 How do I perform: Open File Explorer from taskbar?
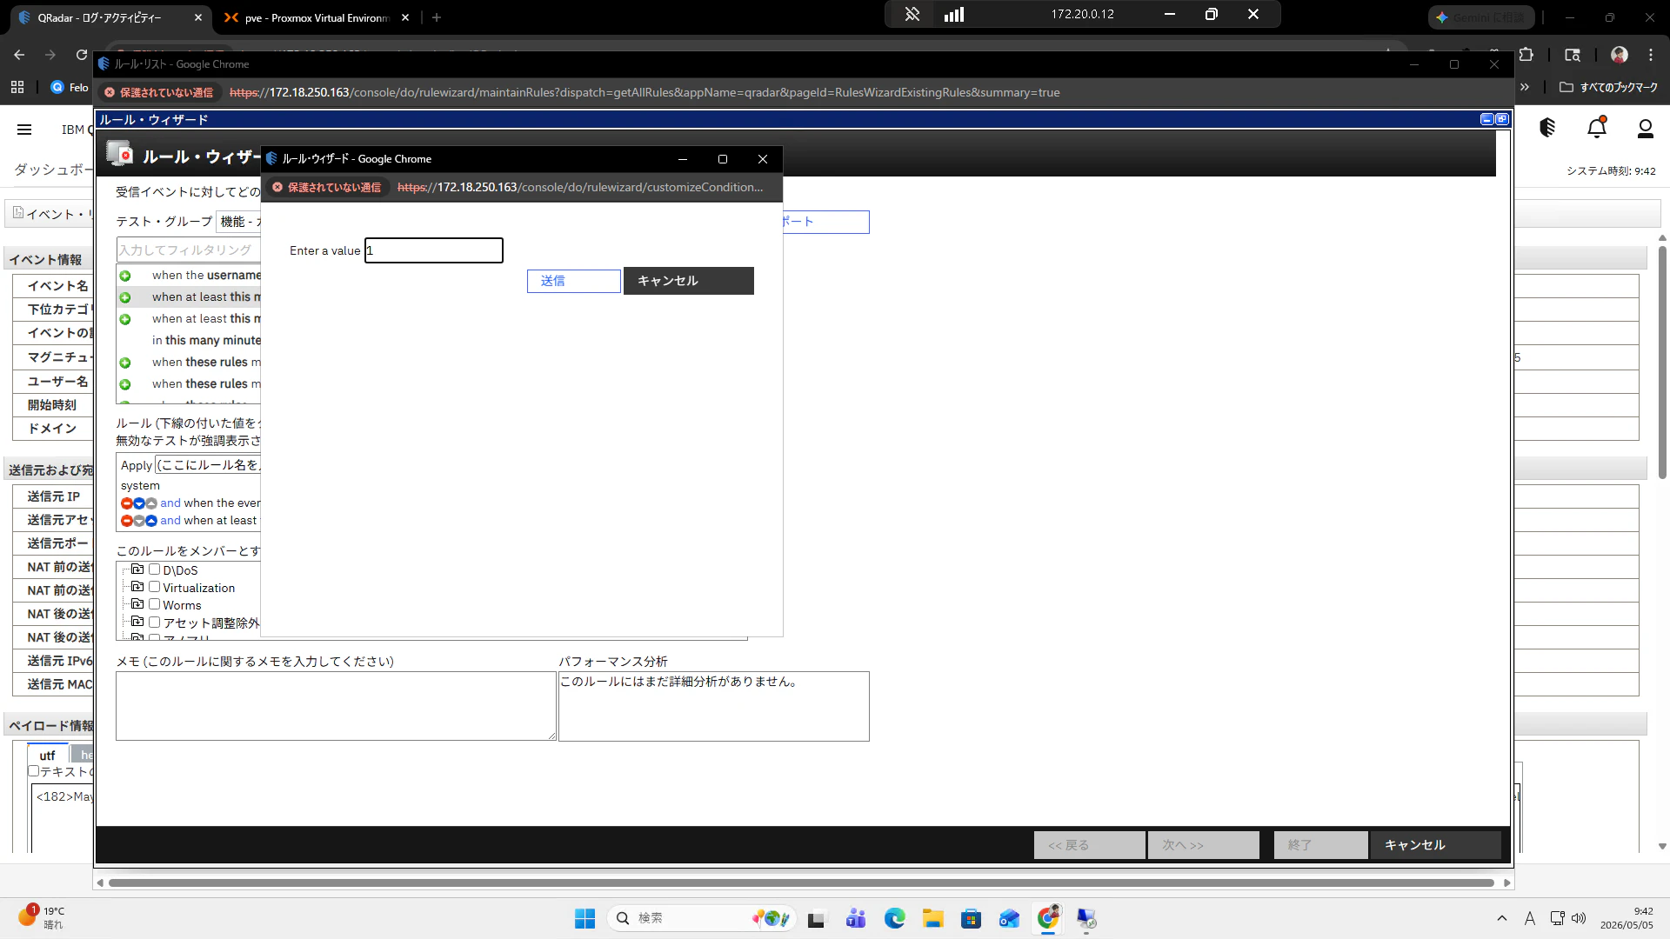933,918
